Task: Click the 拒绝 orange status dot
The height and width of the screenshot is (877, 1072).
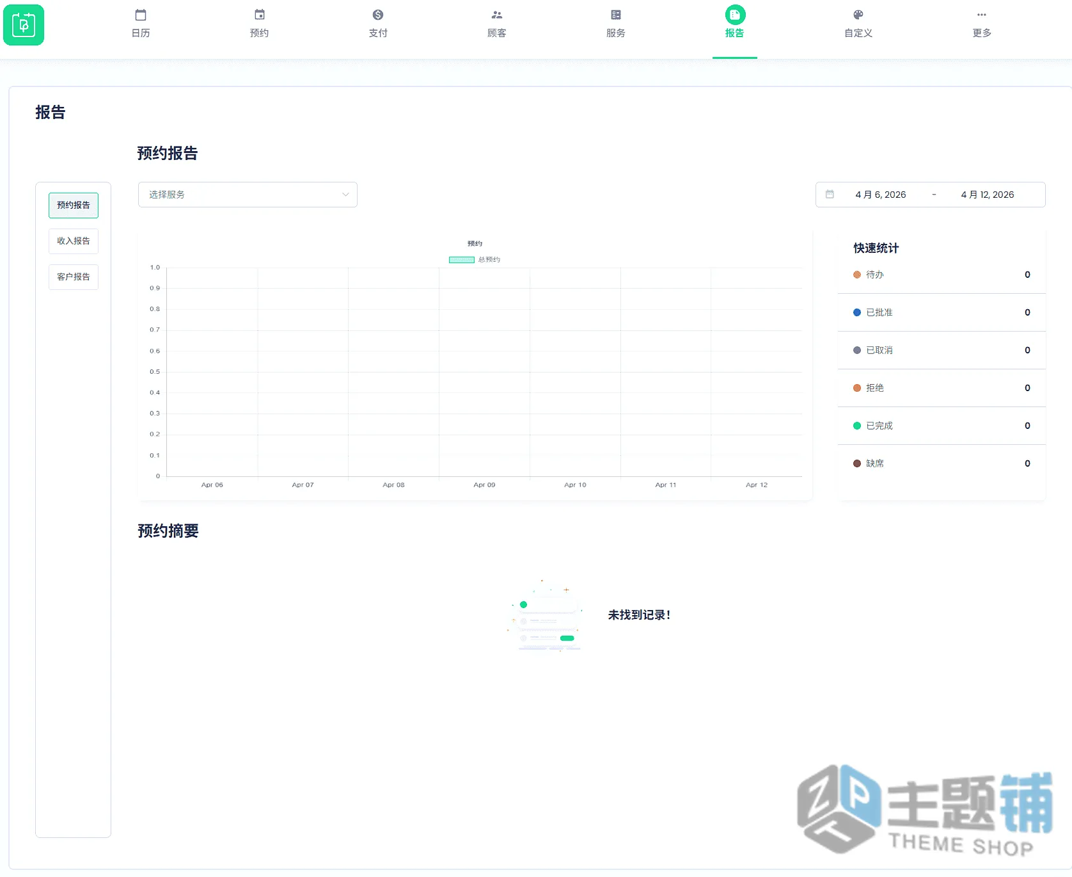Action: 857,388
